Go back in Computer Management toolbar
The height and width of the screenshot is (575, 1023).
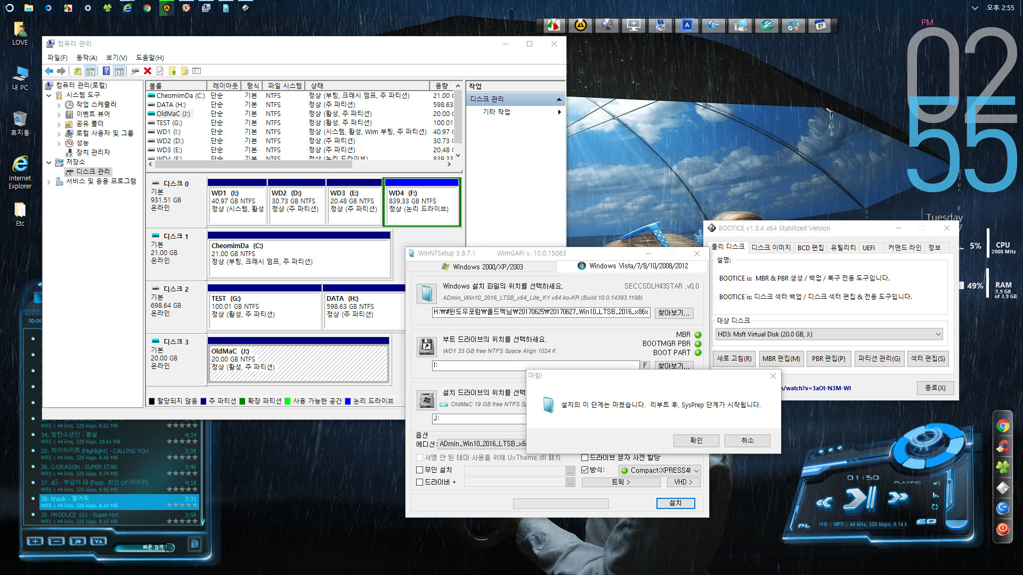coord(49,71)
